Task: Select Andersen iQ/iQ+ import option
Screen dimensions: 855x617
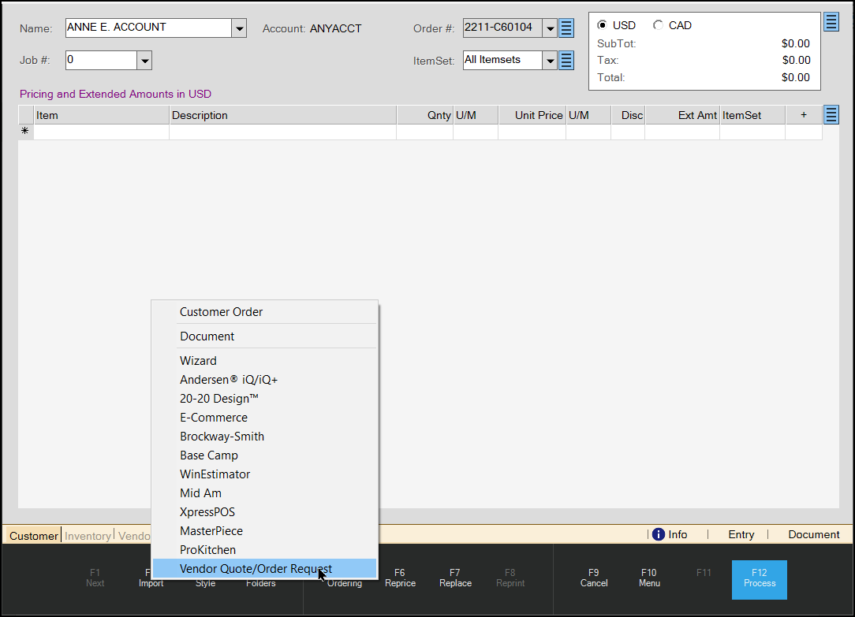Action: (229, 380)
